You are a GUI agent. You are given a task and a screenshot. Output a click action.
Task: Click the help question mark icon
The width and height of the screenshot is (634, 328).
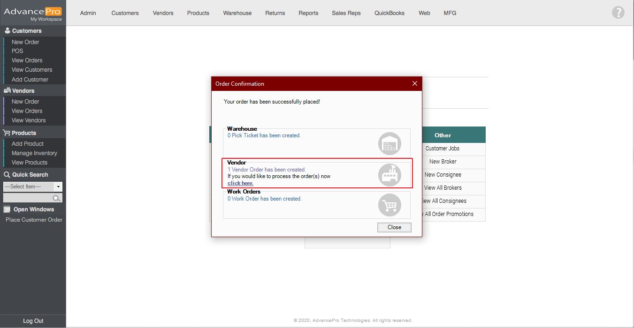pyautogui.click(x=618, y=13)
